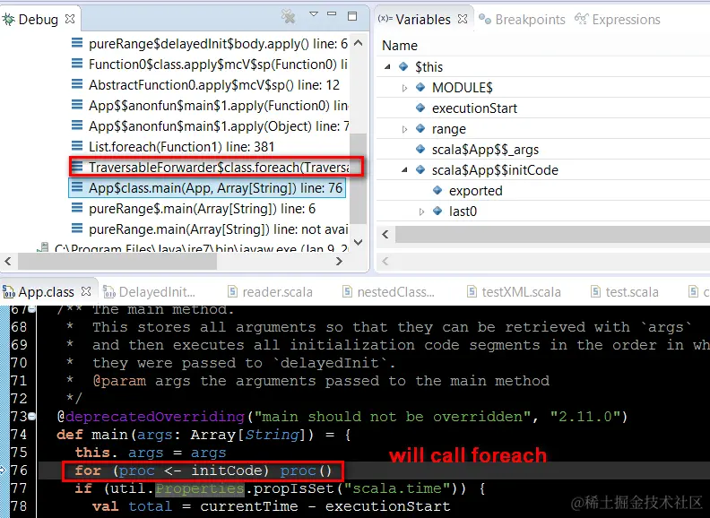Click the field icon next to executionStart
710x518 pixels.
tap(420, 108)
